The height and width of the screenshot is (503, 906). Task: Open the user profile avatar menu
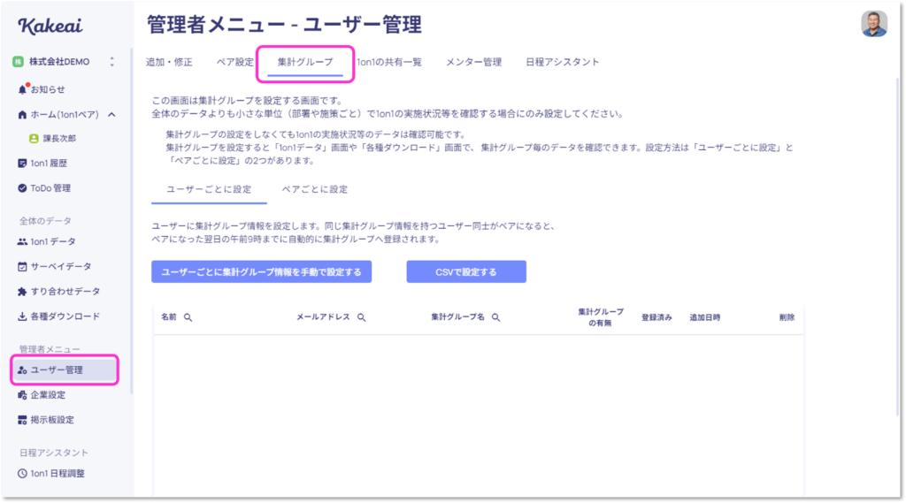[874, 24]
